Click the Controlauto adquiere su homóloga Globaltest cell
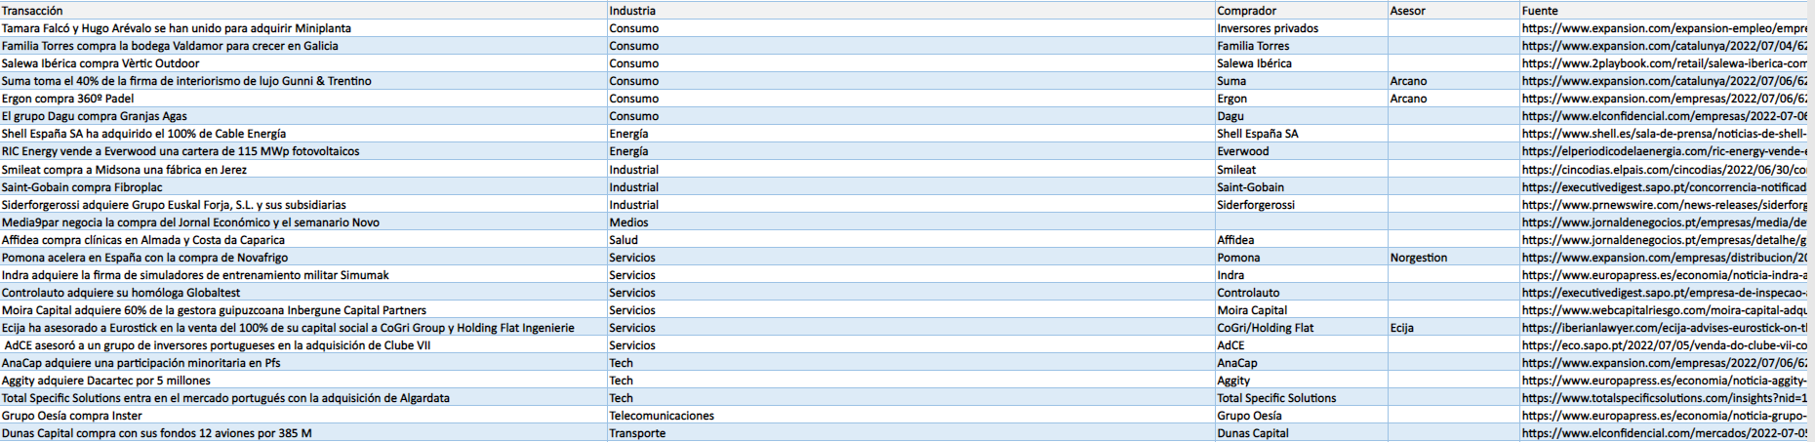 303,293
